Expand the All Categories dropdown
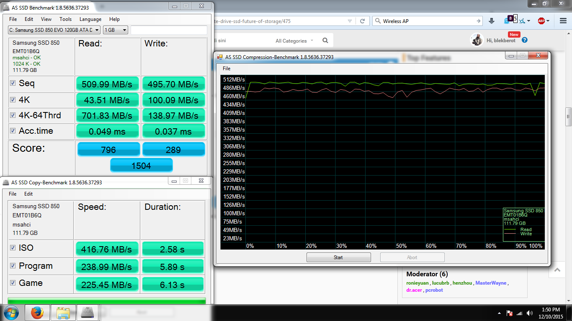Viewport: 572px width, 321px height. click(294, 41)
